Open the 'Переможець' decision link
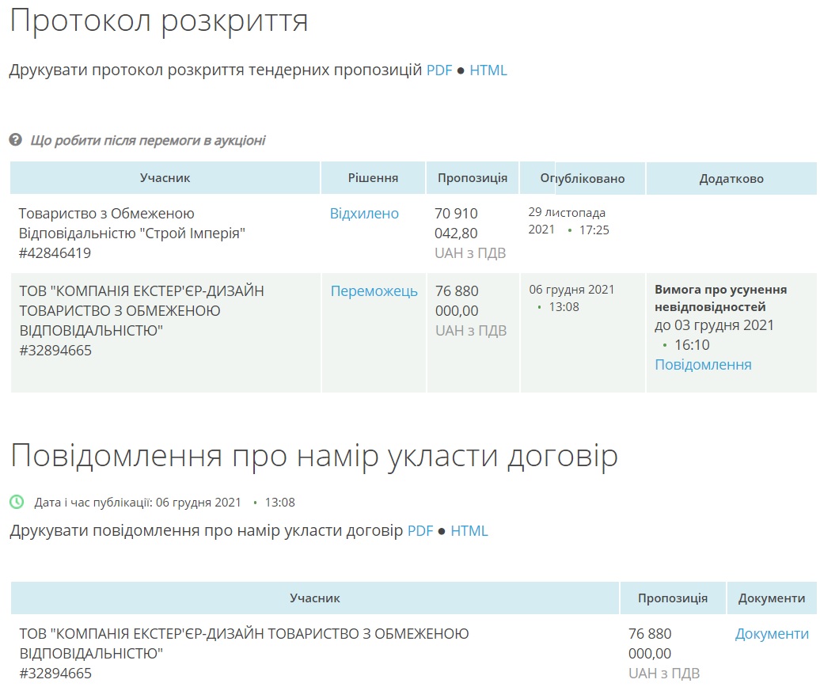 374,290
